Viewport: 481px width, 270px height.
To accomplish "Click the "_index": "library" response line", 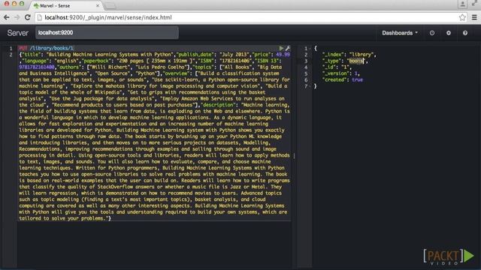I will tap(349, 55).
